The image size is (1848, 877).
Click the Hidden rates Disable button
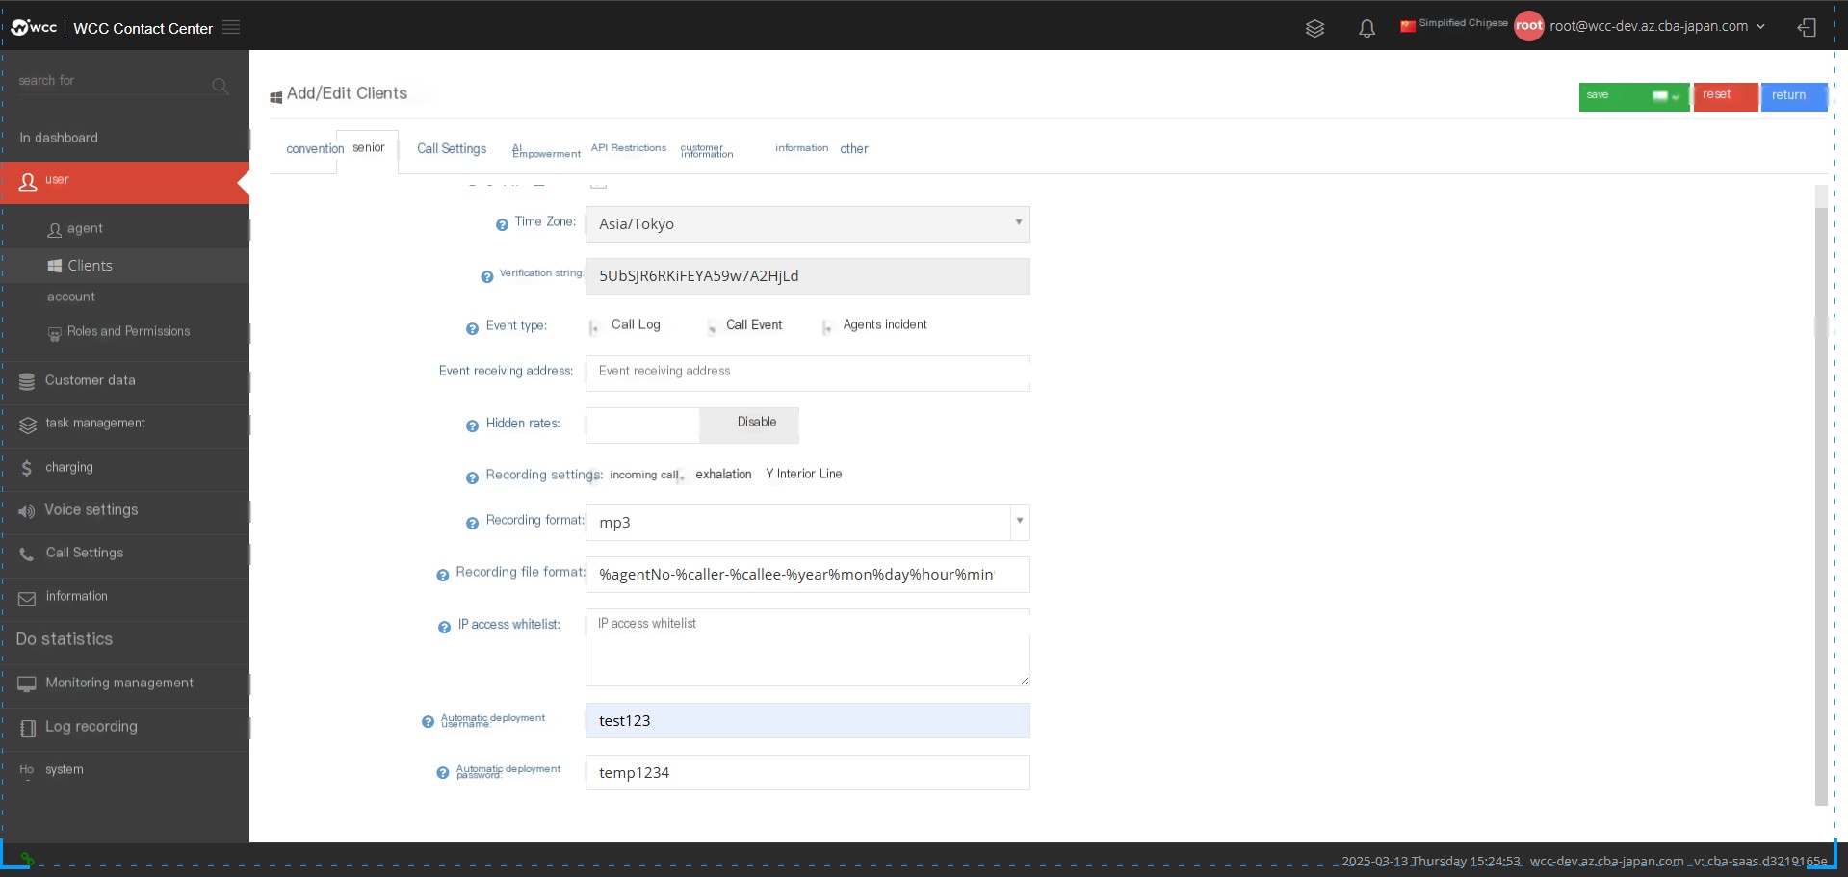point(749,425)
